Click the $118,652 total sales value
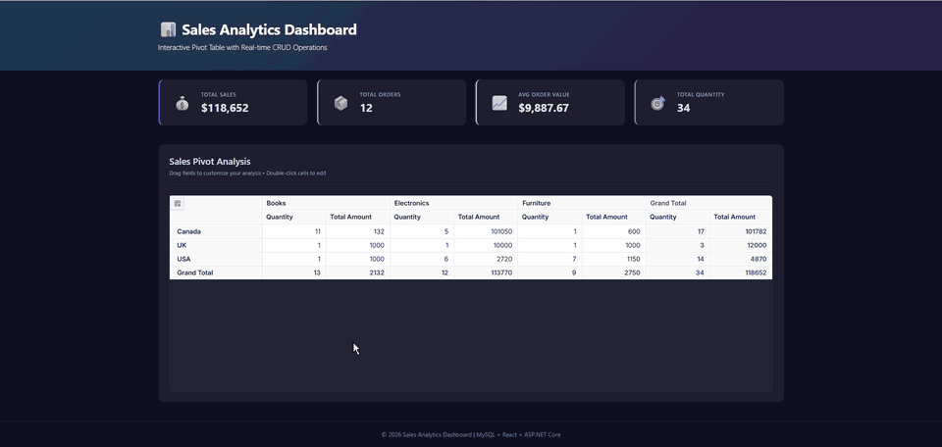 pos(225,108)
